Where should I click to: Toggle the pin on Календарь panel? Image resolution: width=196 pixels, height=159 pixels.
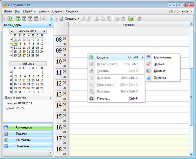[x=50, y=25]
